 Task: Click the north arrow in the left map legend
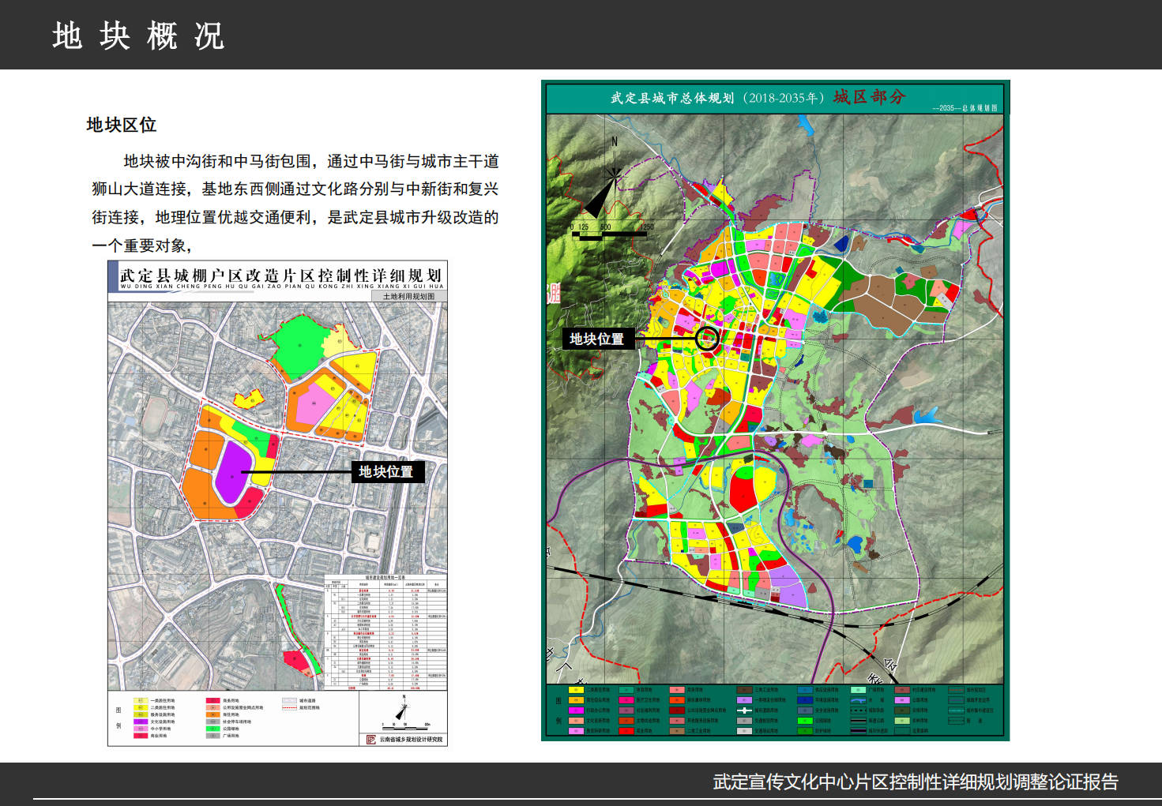[x=403, y=710]
